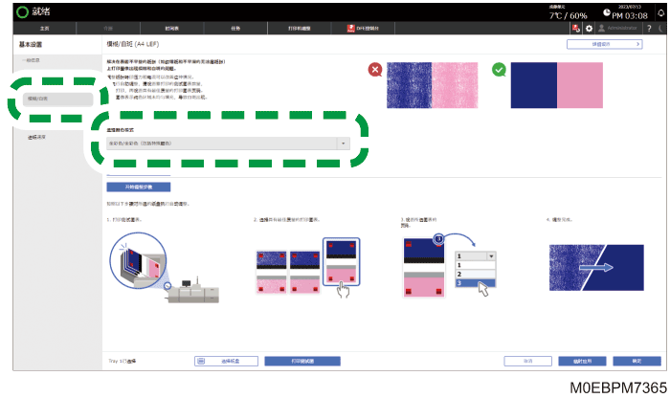
Task: Click the good example blue-pink sample image
Action: tap(557, 85)
